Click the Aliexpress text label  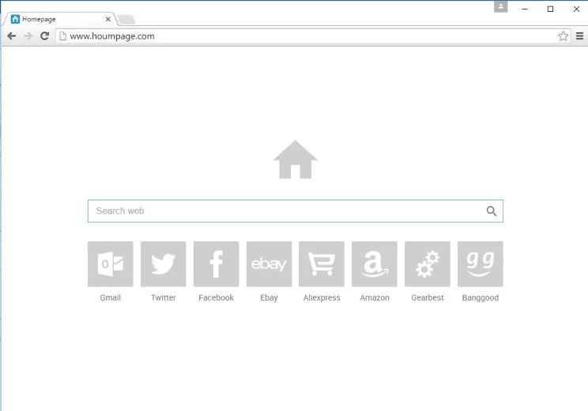(x=322, y=298)
